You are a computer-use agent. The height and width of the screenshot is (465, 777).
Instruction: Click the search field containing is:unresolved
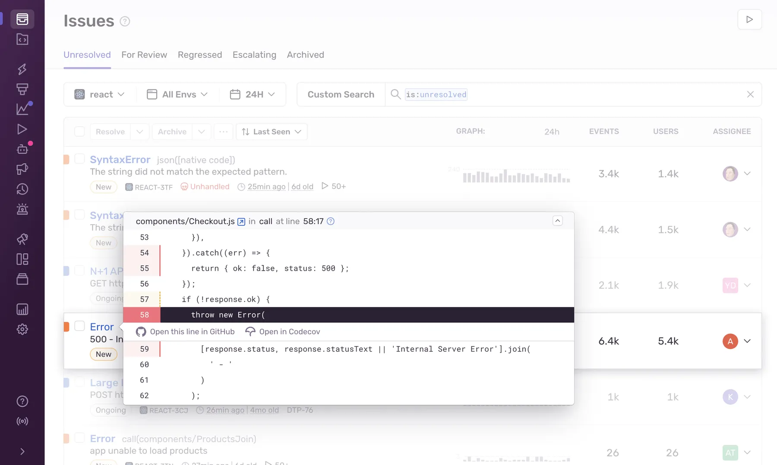click(436, 94)
